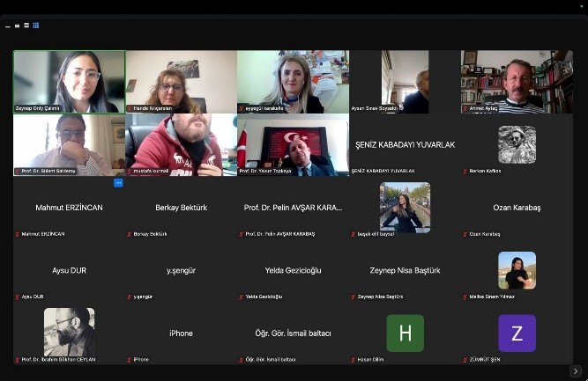Select the Prof. Dr. Yavuz Topkaya video
Image resolution: width=588 pixels, height=381 pixels.
(x=293, y=144)
